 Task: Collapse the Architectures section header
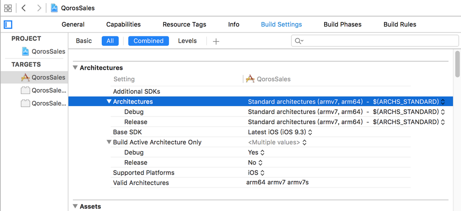click(x=75, y=68)
